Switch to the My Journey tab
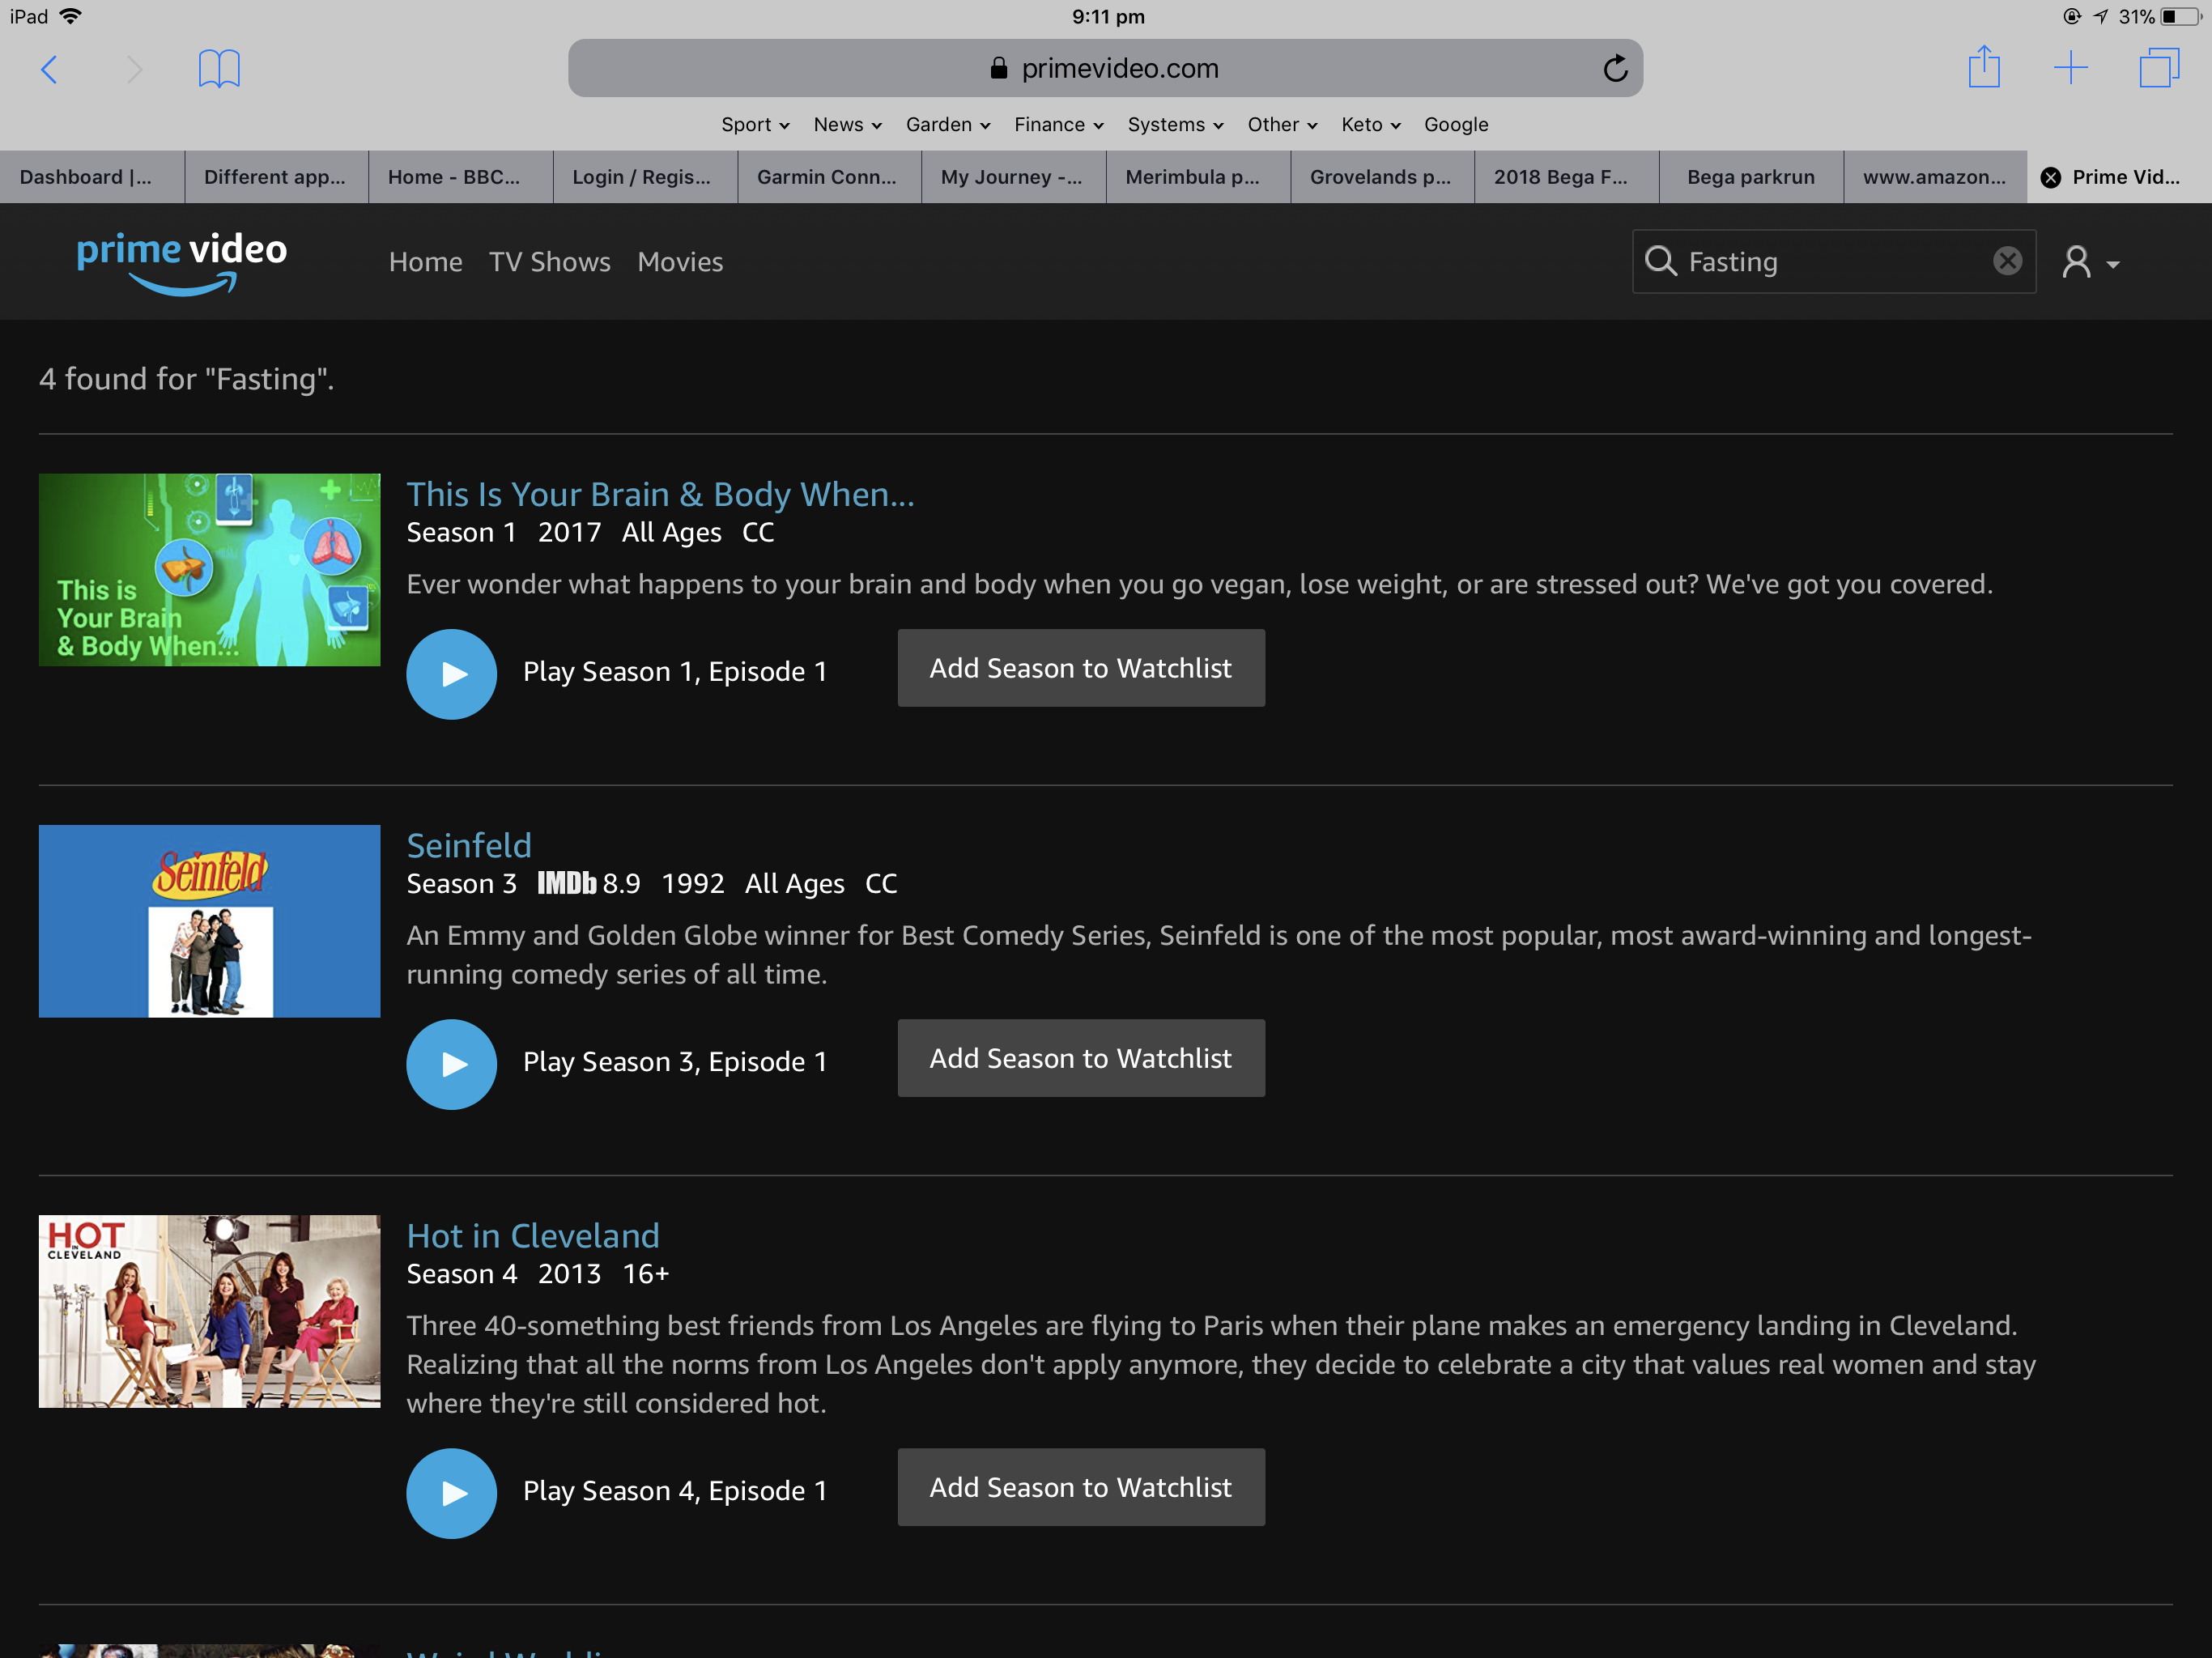2212x1658 pixels. pyautogui.click(x=1013, y=177)
